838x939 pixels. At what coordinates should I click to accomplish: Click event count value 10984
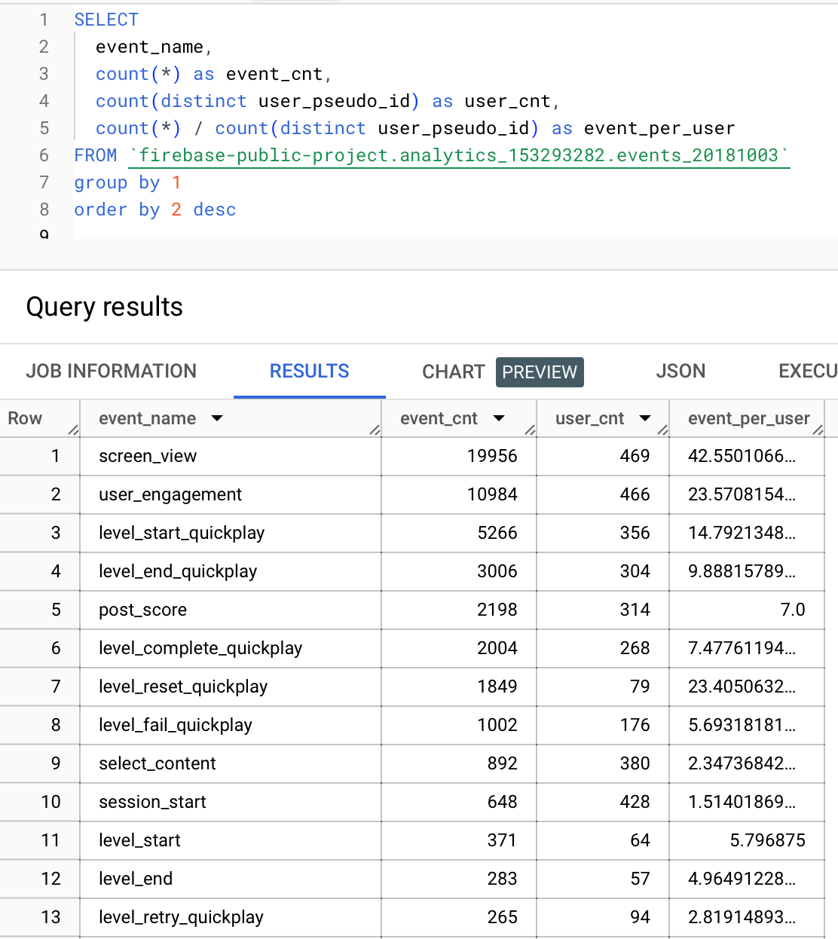click(x=492, y=494)
